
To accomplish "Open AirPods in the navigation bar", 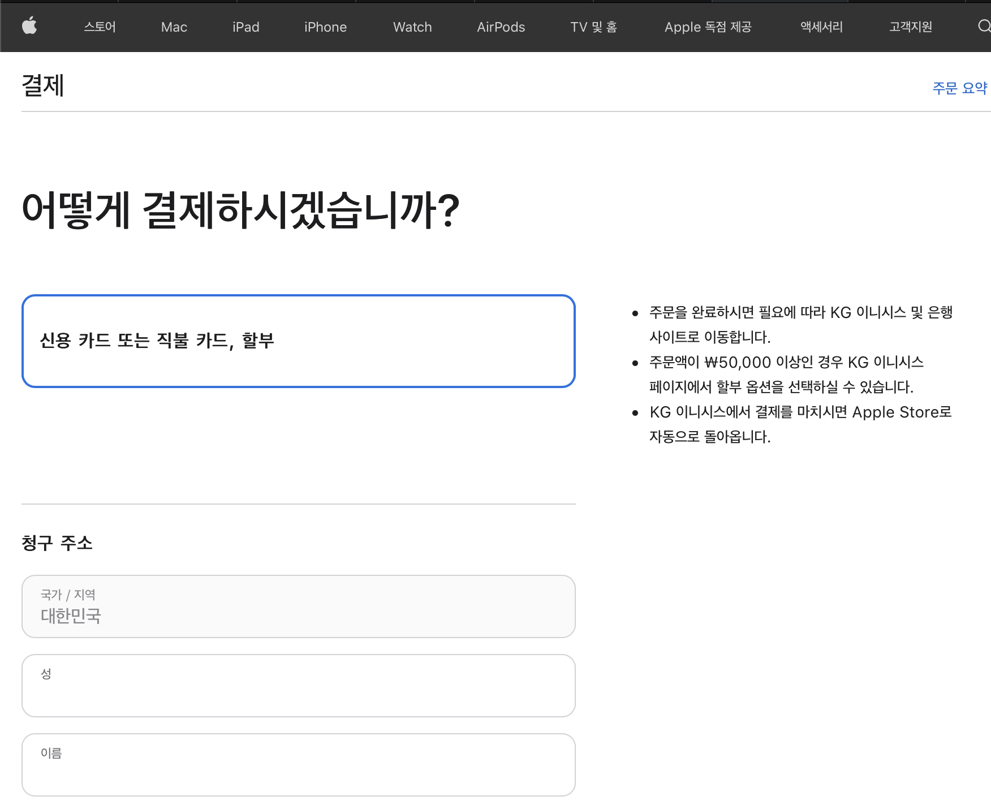I will click(501, 27).
